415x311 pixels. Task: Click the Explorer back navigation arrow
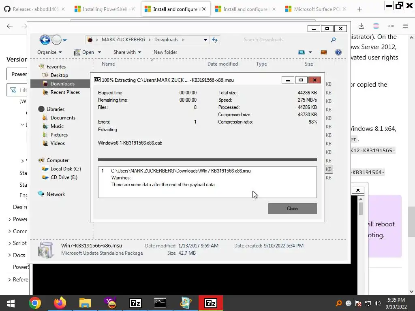click(45, 40)
